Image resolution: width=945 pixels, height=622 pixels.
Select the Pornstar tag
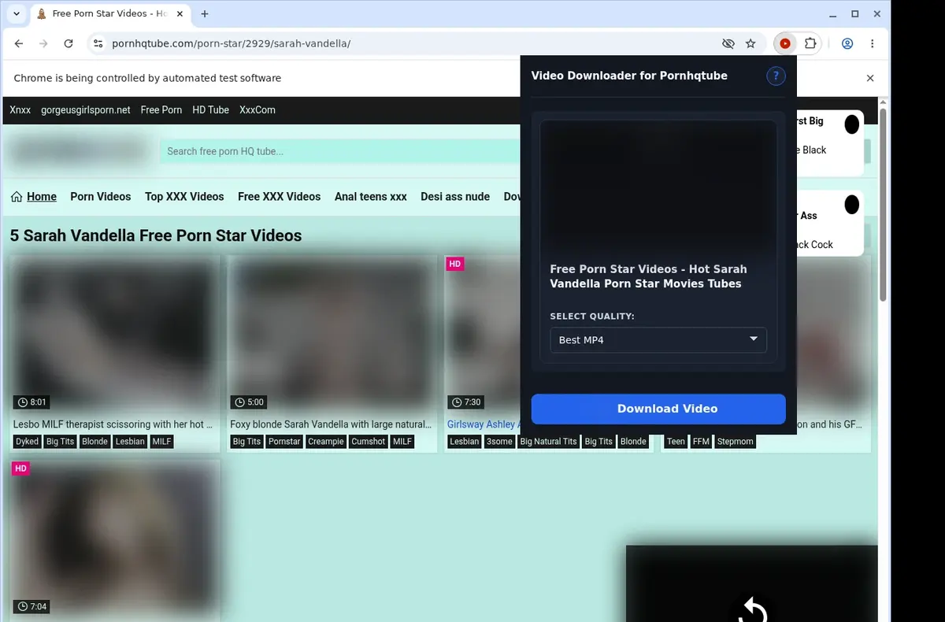click(284, 442)
